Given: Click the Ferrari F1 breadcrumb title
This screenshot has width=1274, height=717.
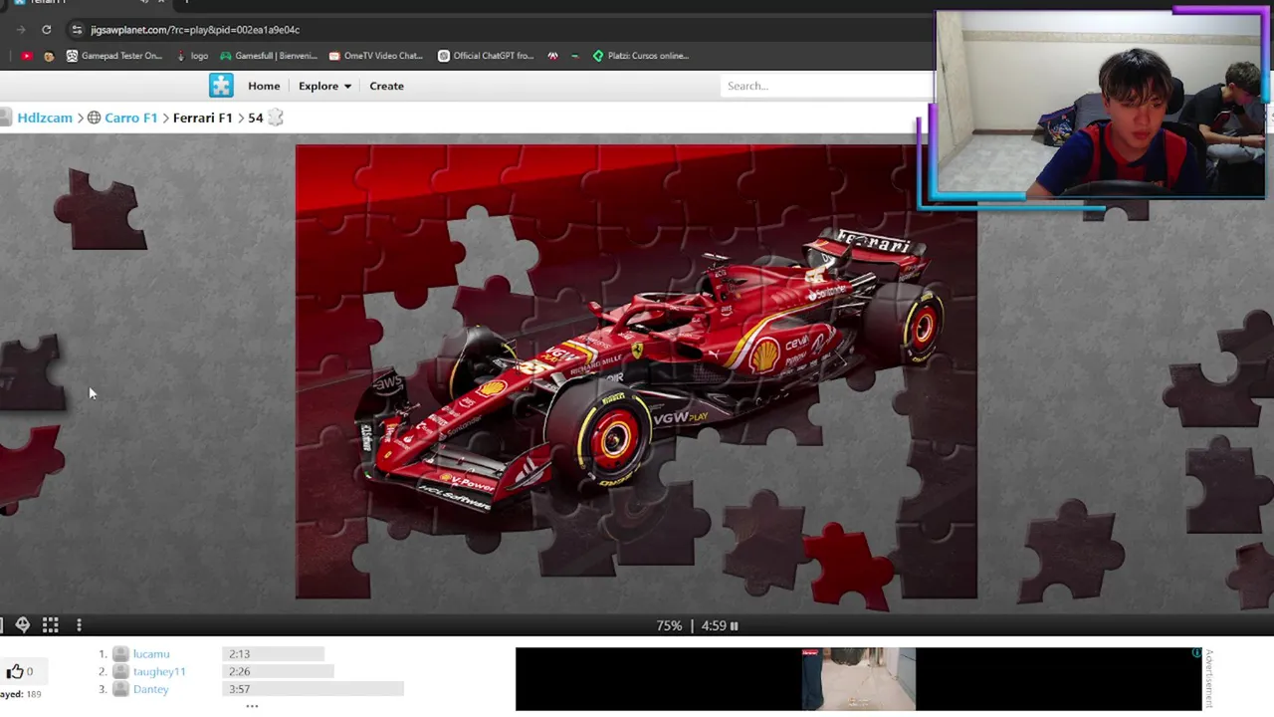Looking at the screenshot, I should pyautogui.click(x=202, y=118).
